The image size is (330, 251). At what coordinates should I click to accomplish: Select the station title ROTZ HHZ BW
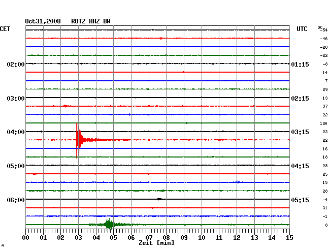click(x=91, y=21)
